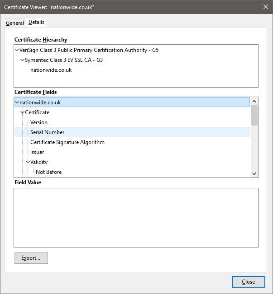Select the Not Before field
Viewport: 273px width, 294px height.
48,172
